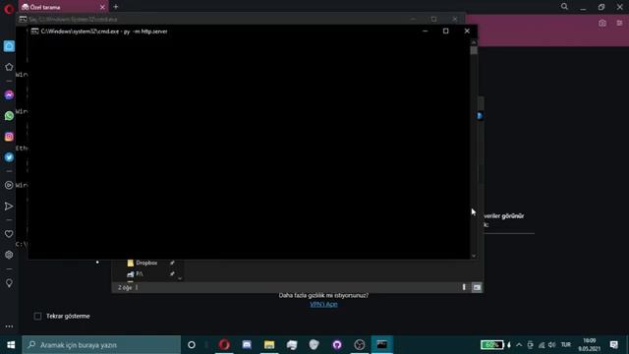Open the cmd.exe http.server window system menu icon
The image size is (629, 354).
35,30
